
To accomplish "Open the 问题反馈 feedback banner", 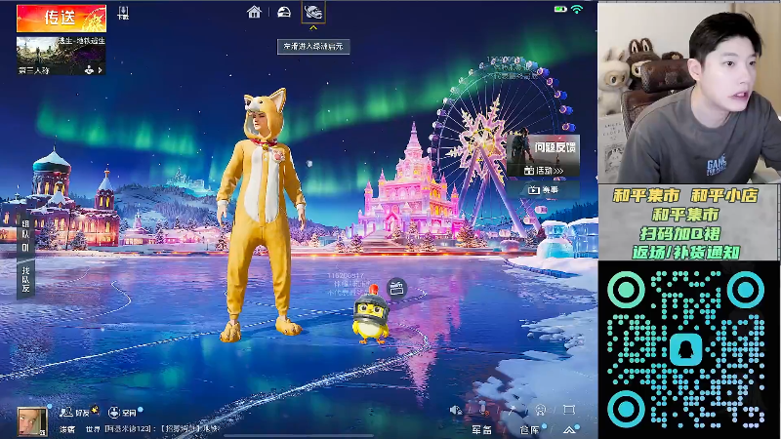I will pos(544,149).
